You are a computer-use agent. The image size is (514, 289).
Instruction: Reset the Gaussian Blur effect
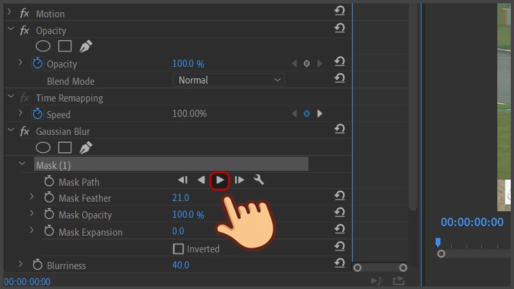(340, 129)
